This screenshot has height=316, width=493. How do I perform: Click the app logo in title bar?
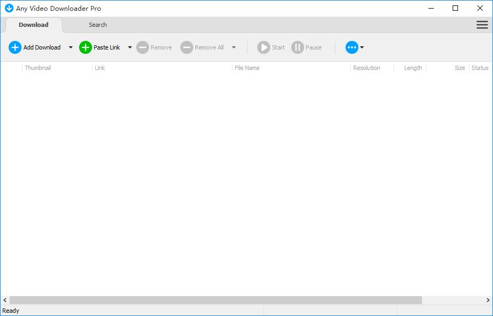9,8
